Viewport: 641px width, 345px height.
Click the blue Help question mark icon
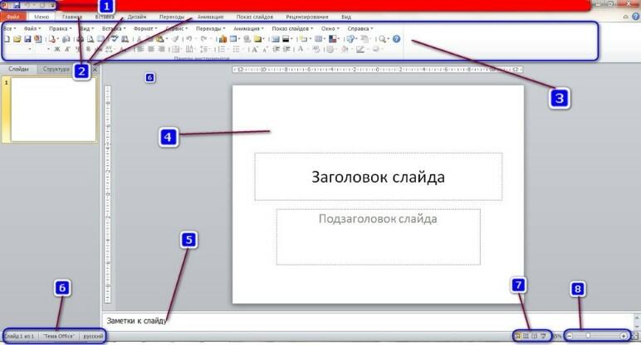(x=396, y=39)
